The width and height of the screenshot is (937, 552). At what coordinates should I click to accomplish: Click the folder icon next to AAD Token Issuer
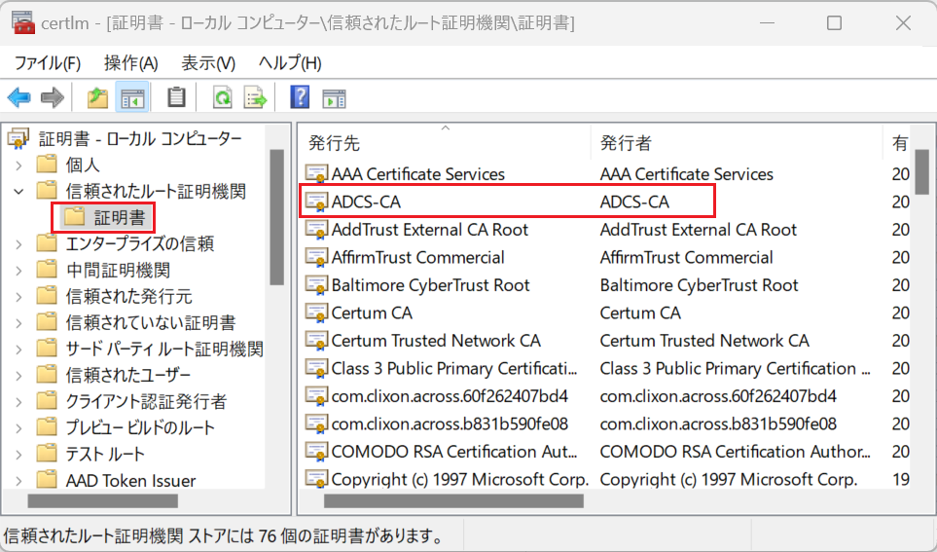47,480
